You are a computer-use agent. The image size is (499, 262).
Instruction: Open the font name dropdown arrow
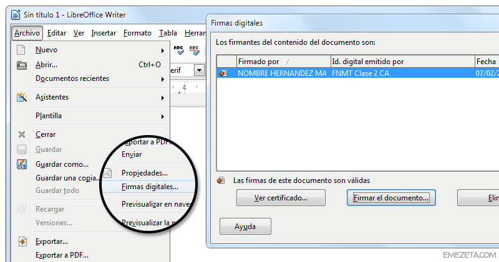(199, 70)
